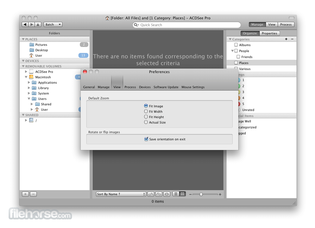Viewport: 315px width, 228px height.
Task: Click the System folder icon
Action: [34, 93]
